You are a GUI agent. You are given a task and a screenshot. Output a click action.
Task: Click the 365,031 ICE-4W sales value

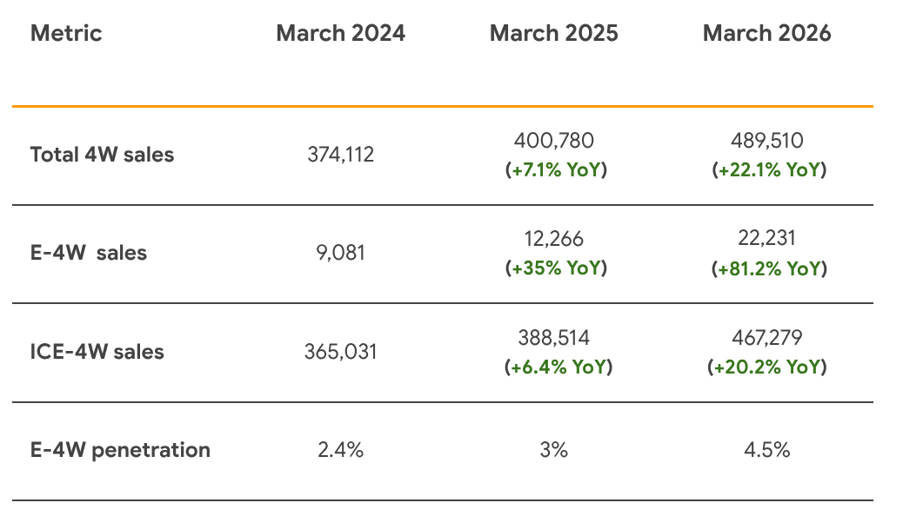click(x=340, y=352)
